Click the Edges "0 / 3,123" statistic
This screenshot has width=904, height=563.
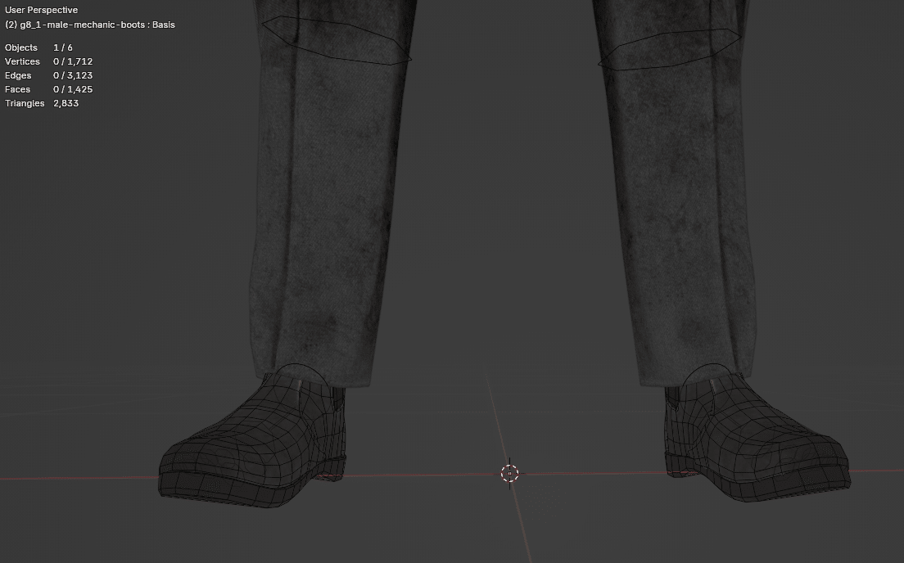(x=73, y=75)
